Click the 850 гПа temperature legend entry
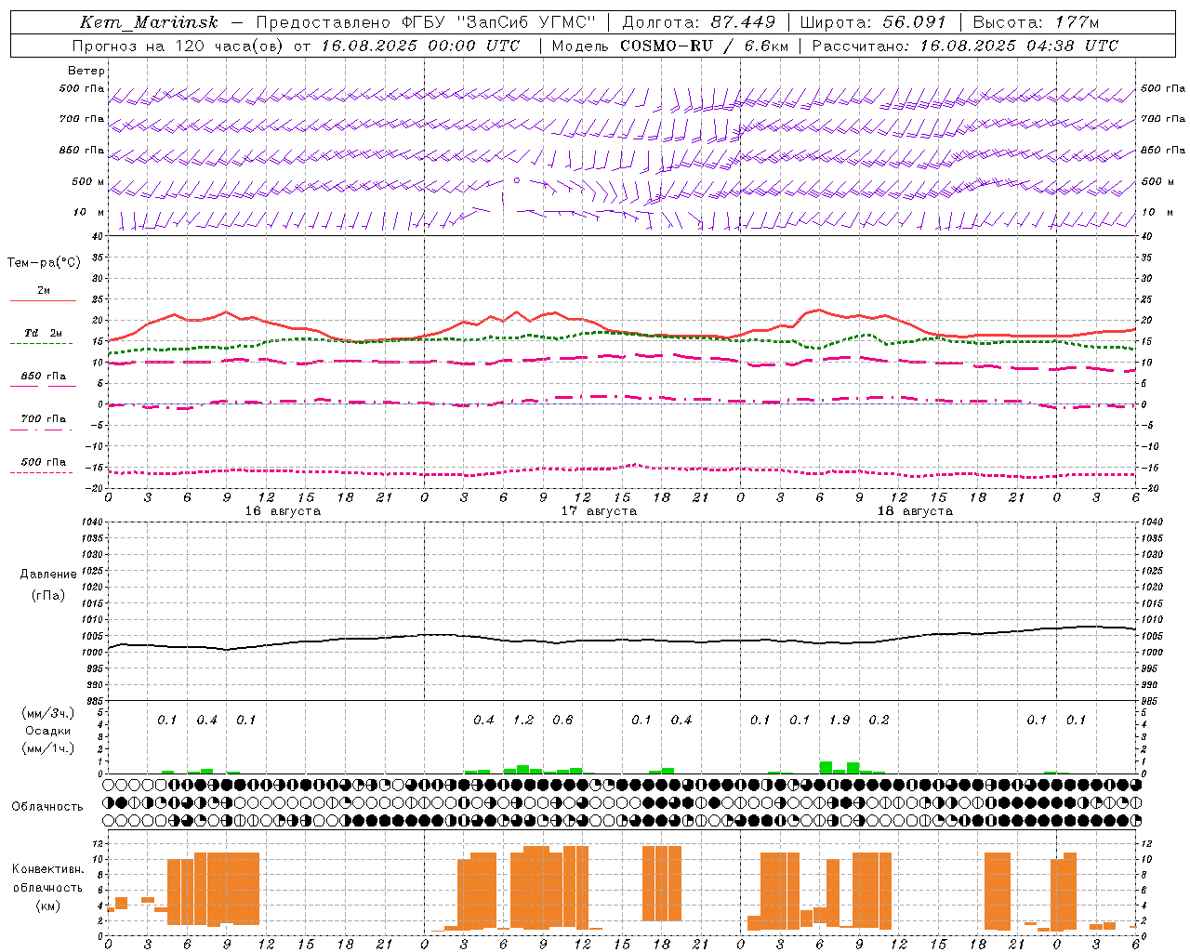Viewport: 1190px width, 952px height. point(44,377)
